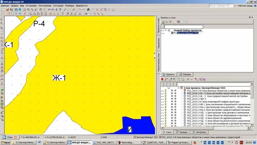Toggle visibility bulb for PZZ_2015-3 ЗКР-3 layer
The height and width of the screenshot is (145, 257).
165,99
